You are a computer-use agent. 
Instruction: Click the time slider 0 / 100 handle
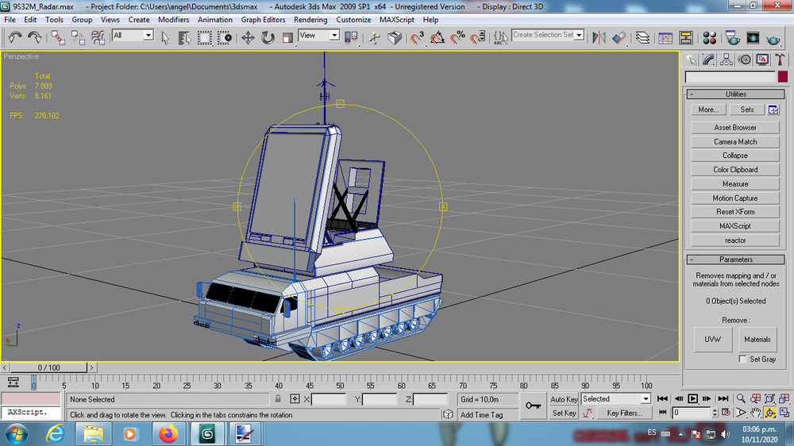point(48,367)
